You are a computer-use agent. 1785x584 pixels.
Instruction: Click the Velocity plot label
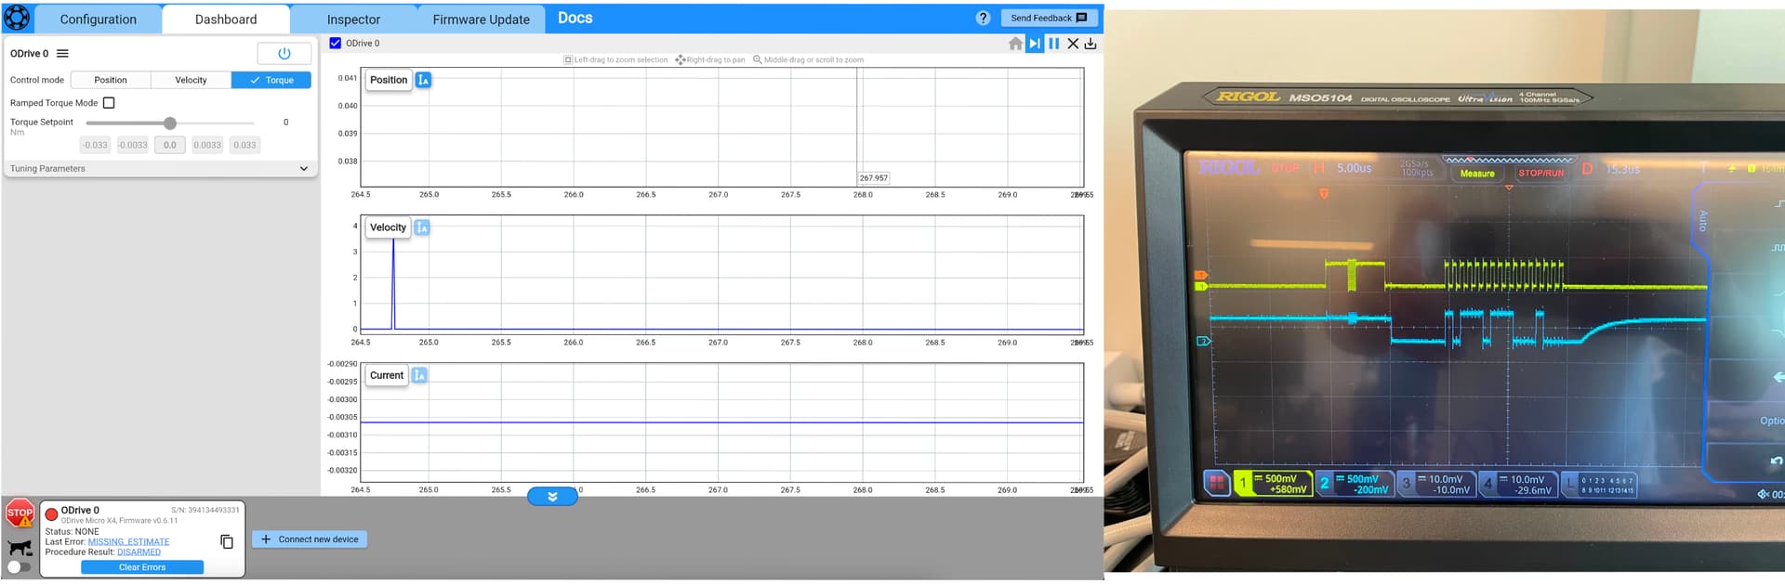click(388, 227)
